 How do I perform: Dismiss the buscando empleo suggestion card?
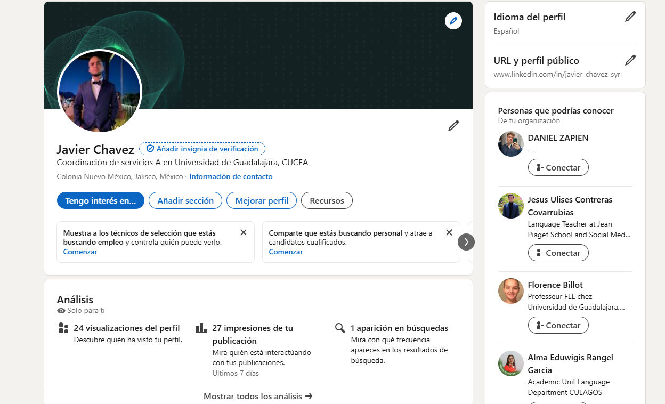[x=244, y=232]
